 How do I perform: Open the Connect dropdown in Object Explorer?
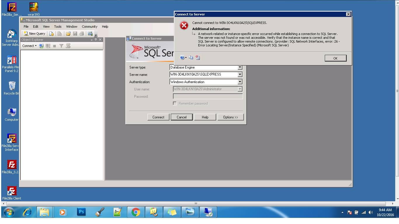point(30,46)
